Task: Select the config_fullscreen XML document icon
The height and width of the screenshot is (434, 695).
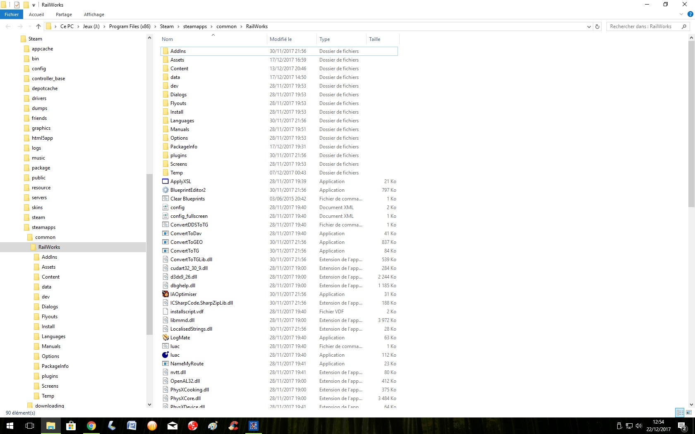Action: coord(165,216)
